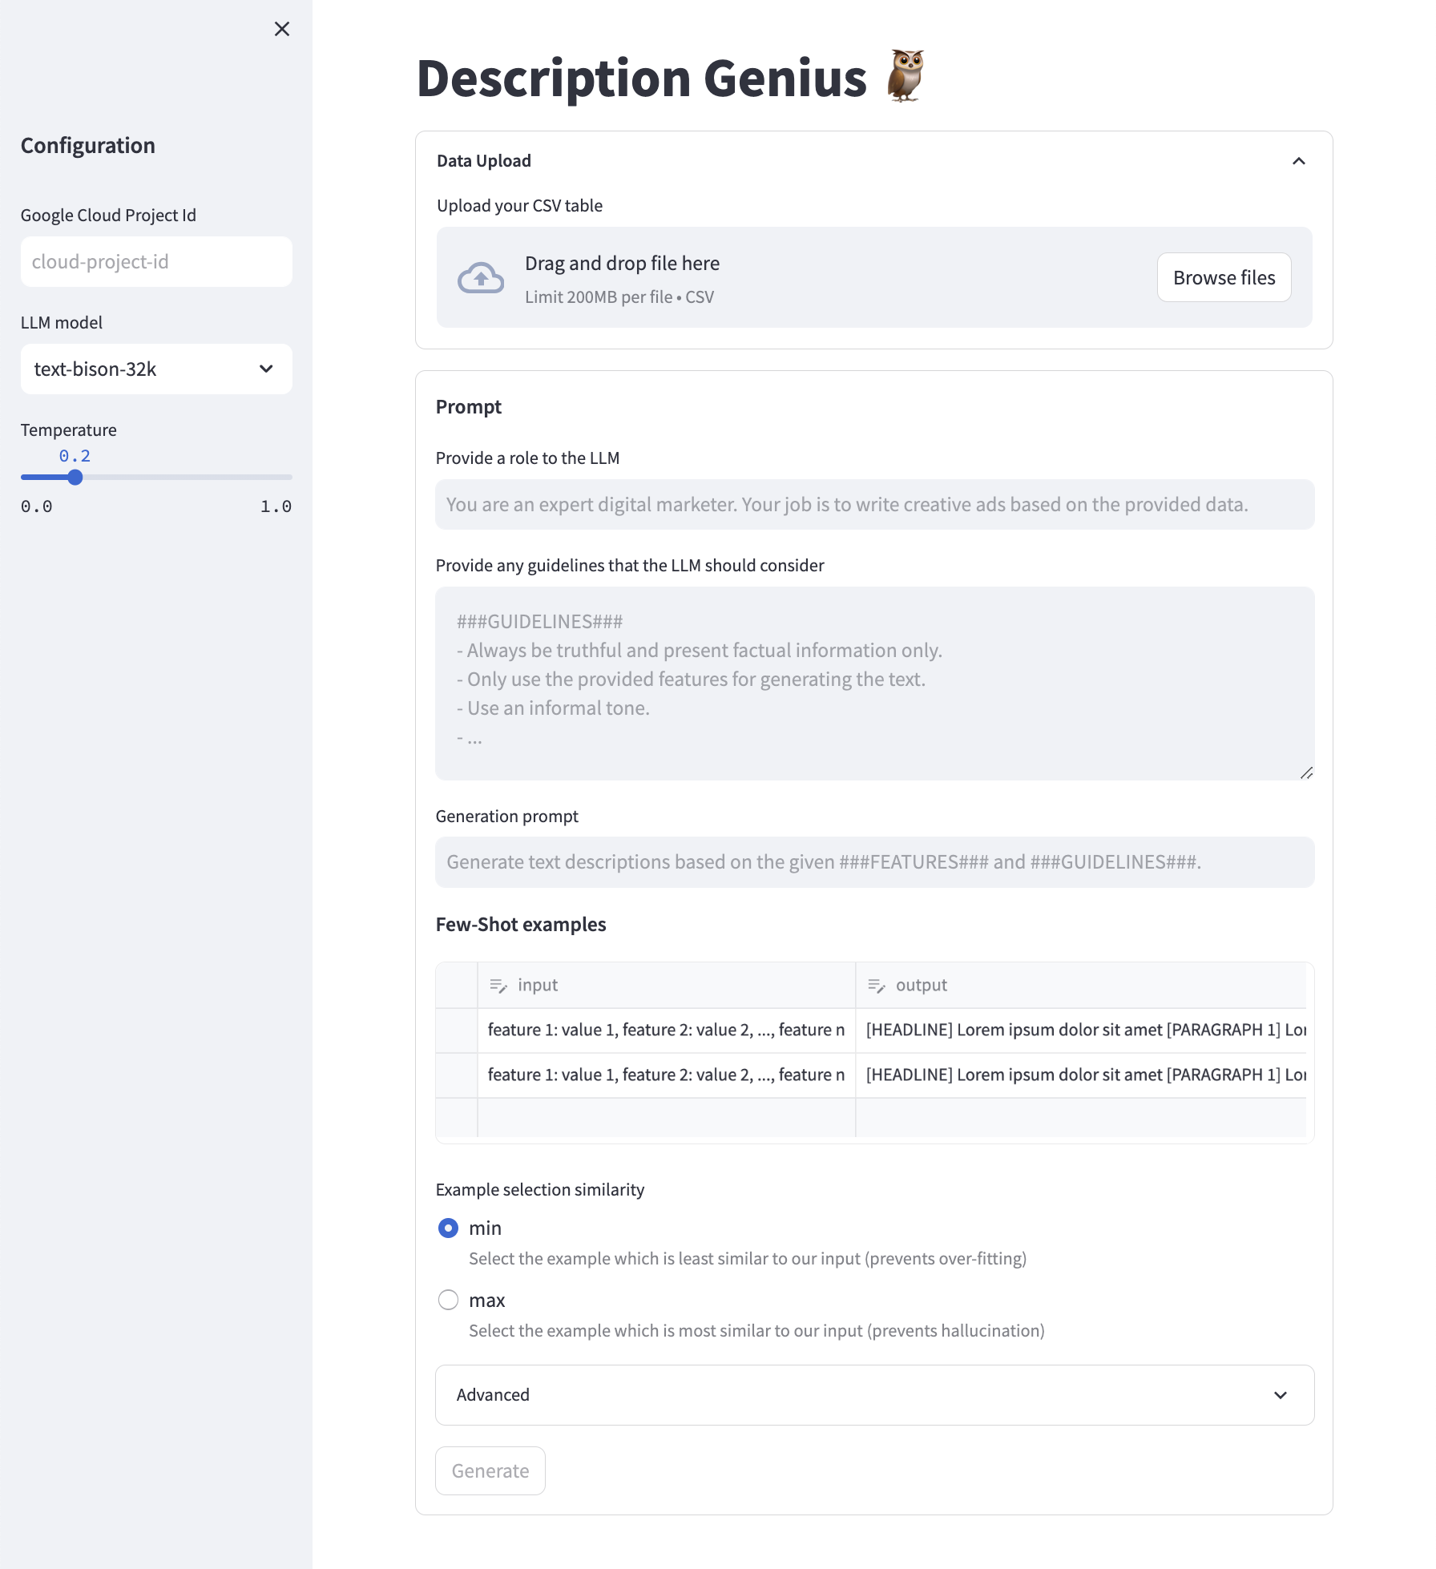This screenshot has width=1436, height=1569.
Task: Click the output column edit icon
Action: (x=877, y=986)
